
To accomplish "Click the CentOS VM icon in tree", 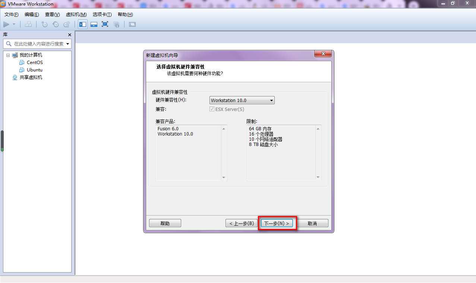I will tap(22, 63).
